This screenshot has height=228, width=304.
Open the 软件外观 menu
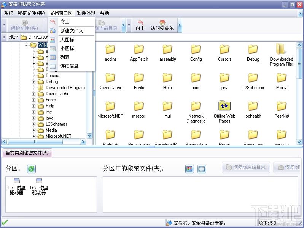pos(86,13)
